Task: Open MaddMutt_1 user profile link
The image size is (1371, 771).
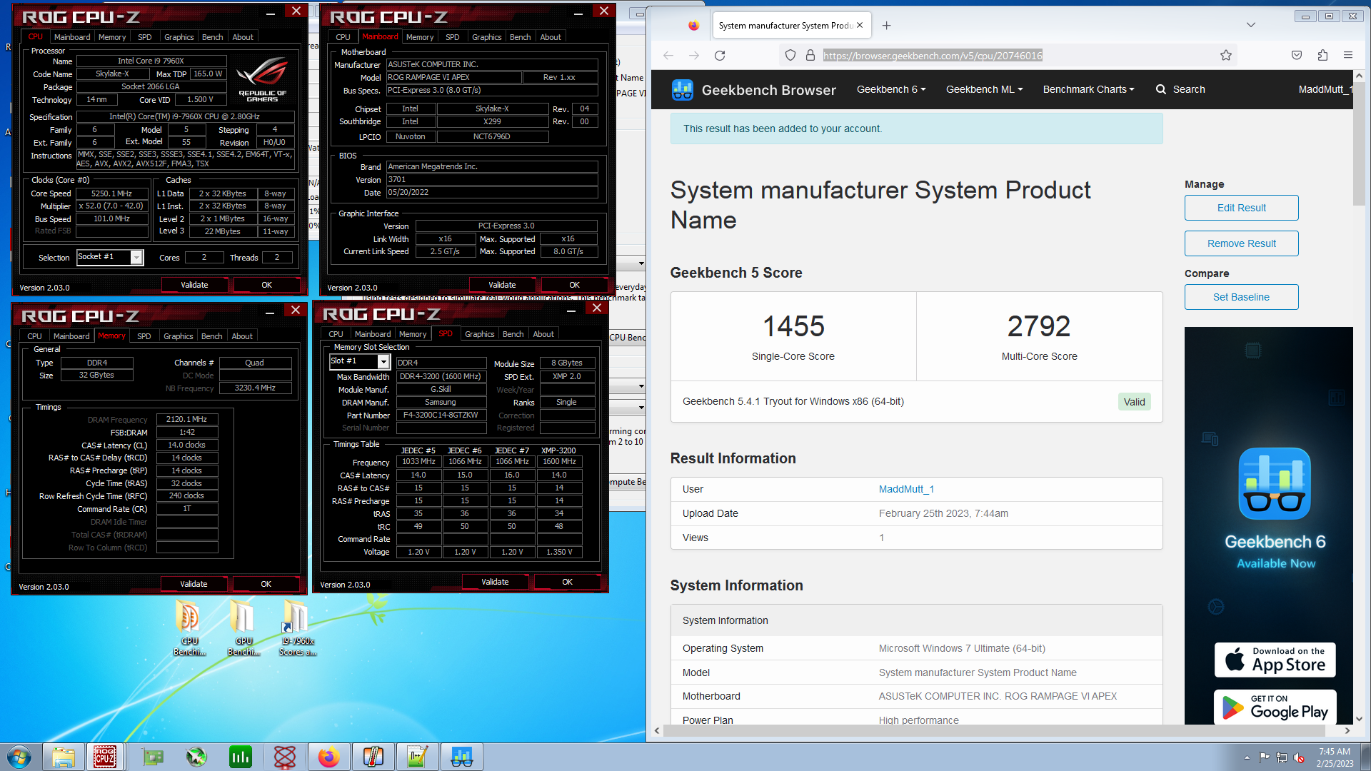Action: click(906, 489)
